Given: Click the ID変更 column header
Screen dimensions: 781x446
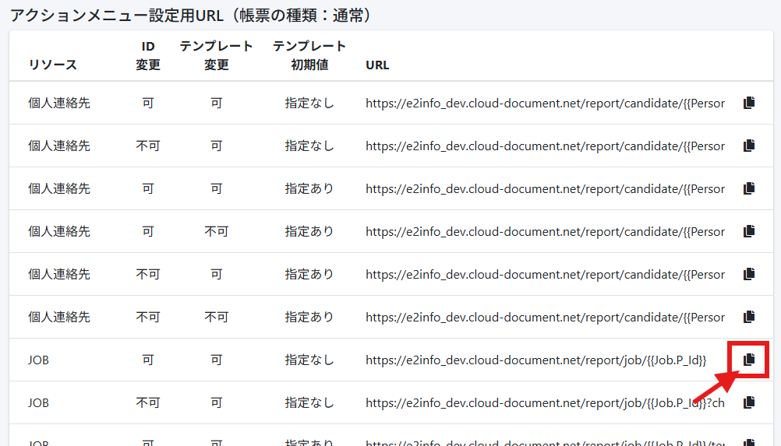Looking at the screenshot, I should [x=148, y=55].
